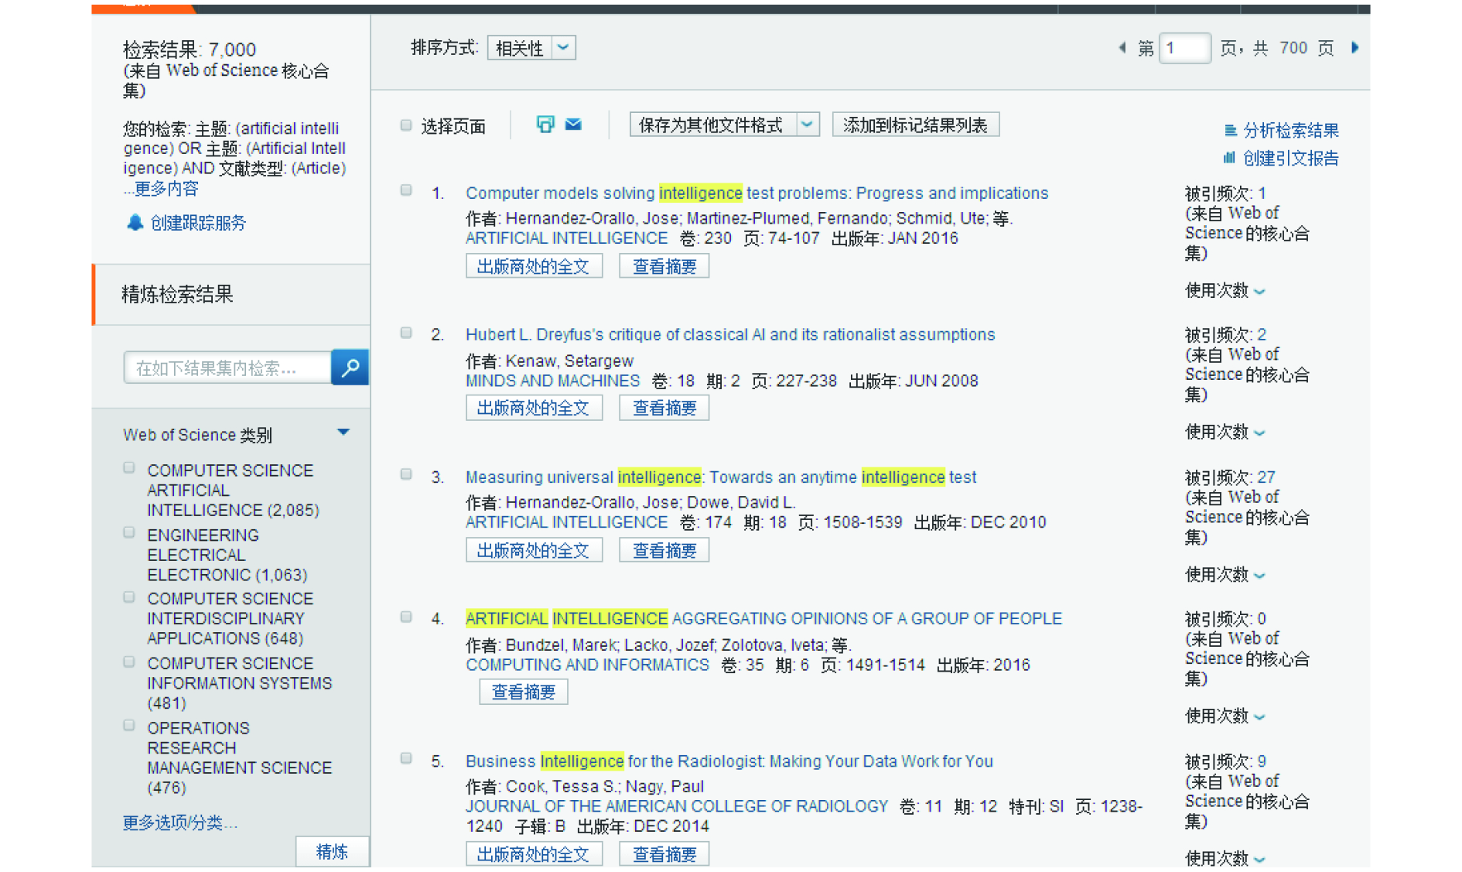
Task: Check ENGINEERING ELECTRICAL ELECTRONIC category
Action: (x=129, y=533)
